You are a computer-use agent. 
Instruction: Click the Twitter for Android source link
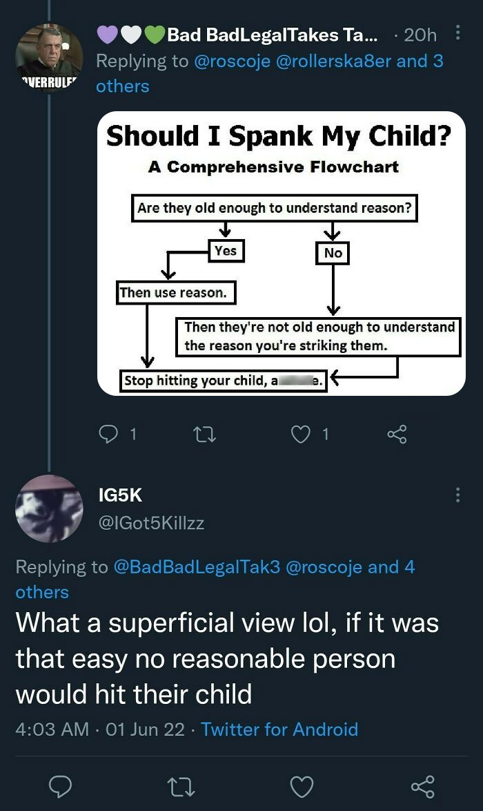tap(279, 729)
